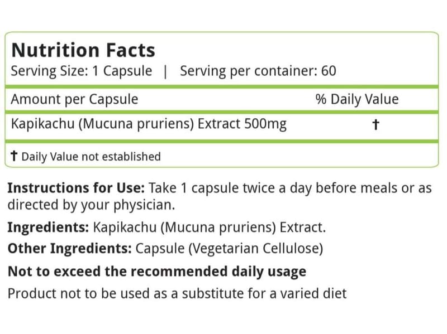This screenshot has width=447, height=334.
Task: Click Serving per container: 60 text
Action: pos(258,71)
